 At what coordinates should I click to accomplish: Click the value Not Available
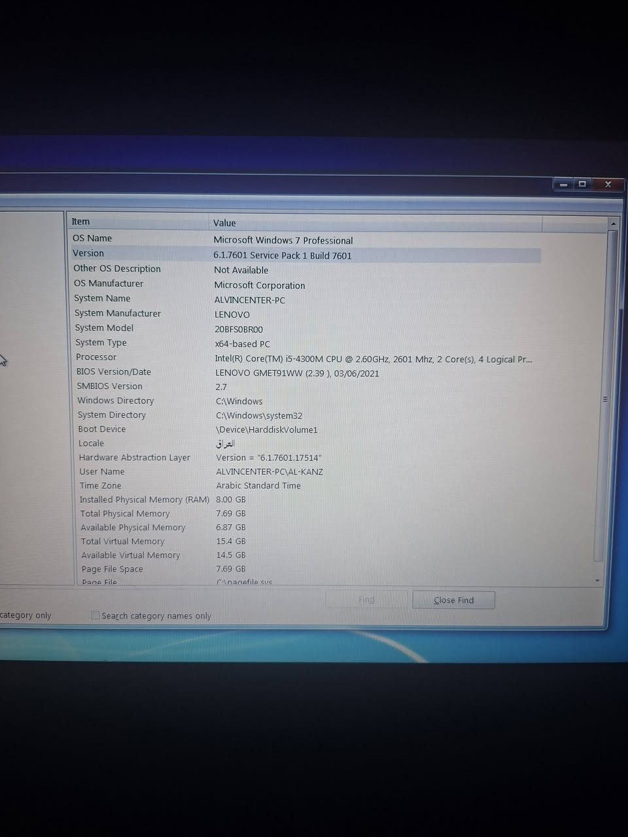coord(241,270)
